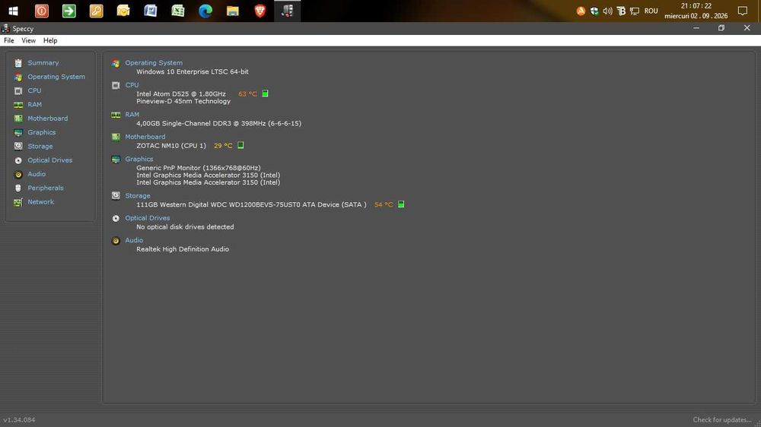Select the Graphics entry in the sidebar
This screenshot has height=427, width=761.
(x=42, y=132)
